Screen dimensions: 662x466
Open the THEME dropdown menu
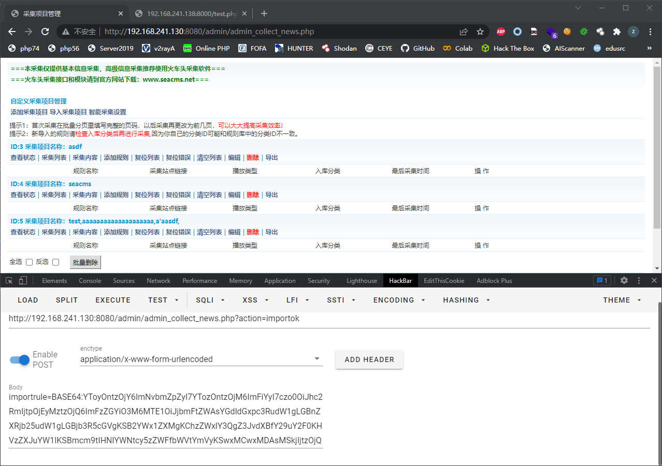pyautogui.click(x=622, y=300)
